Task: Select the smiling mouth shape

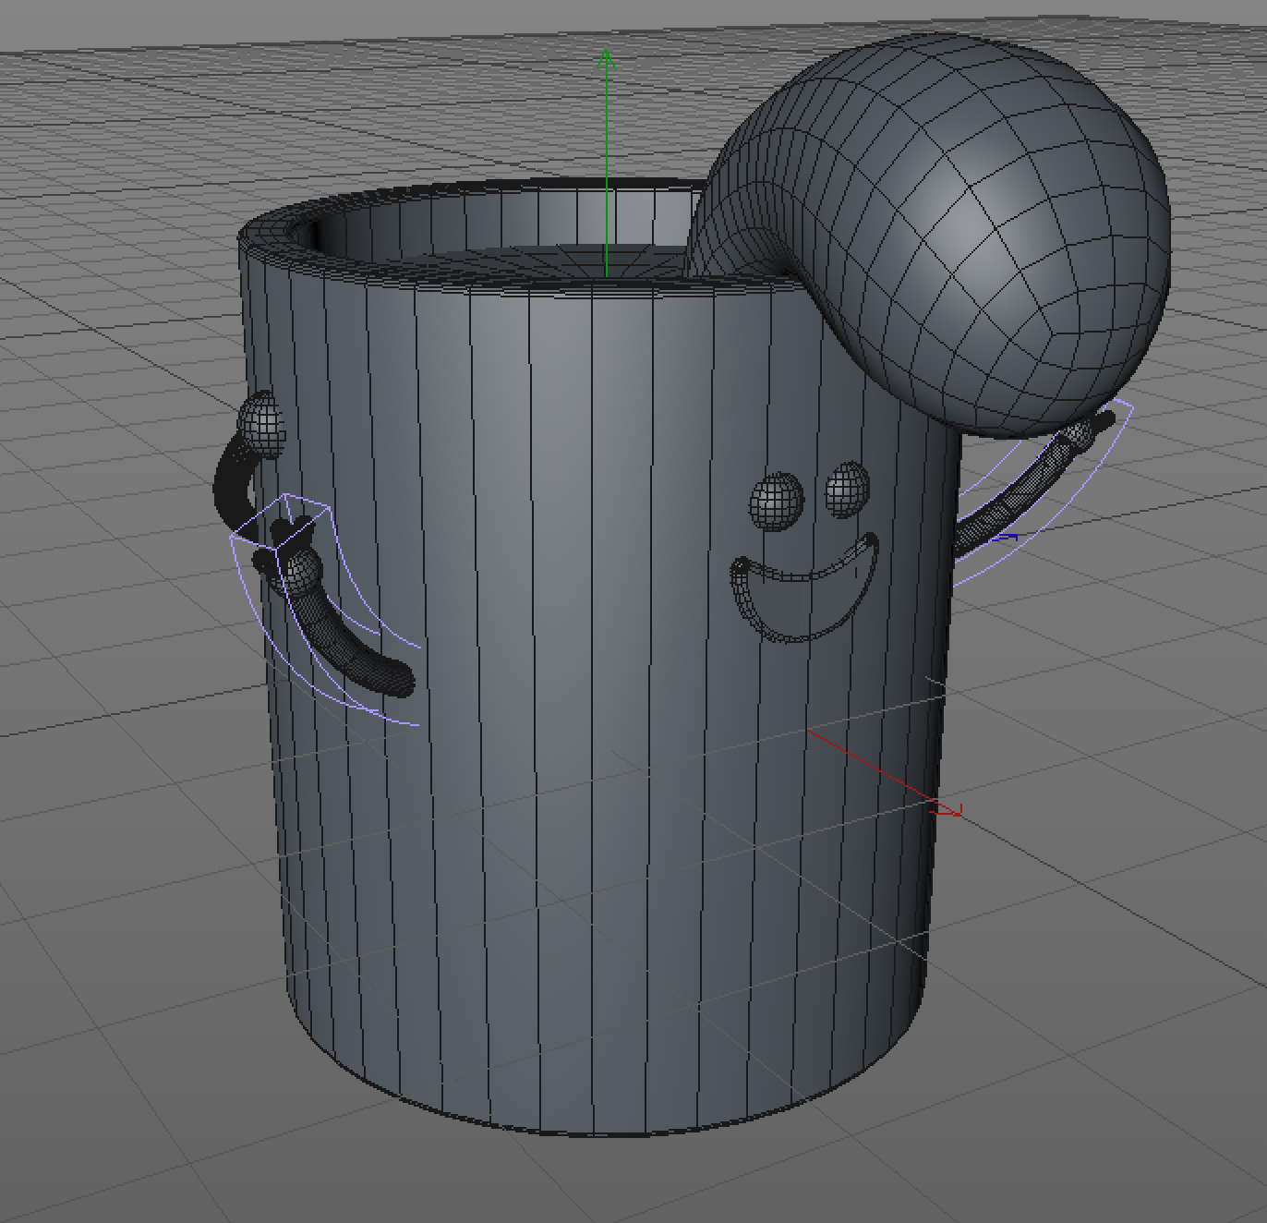Action: 803,589
